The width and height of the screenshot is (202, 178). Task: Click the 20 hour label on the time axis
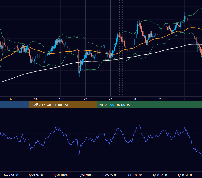(x=86, y=99)
